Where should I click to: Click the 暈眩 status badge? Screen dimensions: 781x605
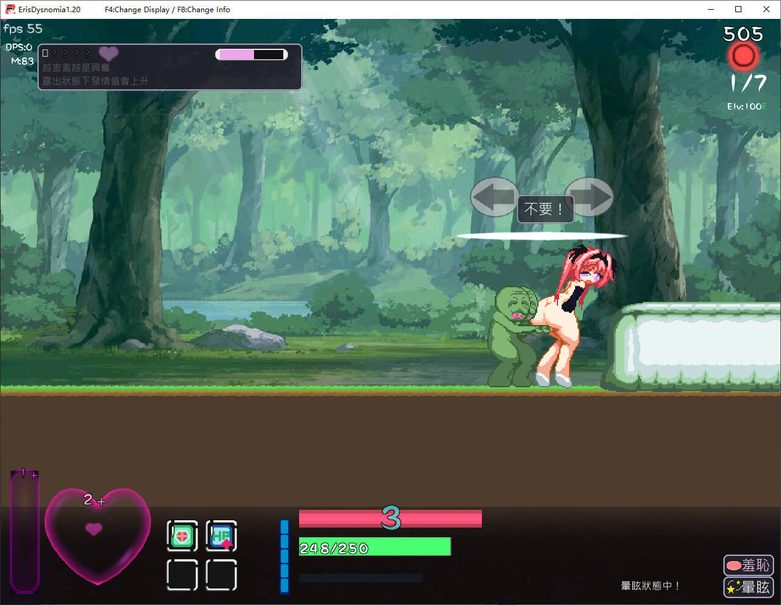pyautogui.click(x=748, y=587)
